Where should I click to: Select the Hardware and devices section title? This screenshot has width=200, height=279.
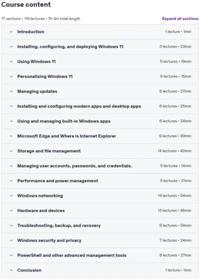click(x=41, y=211)
